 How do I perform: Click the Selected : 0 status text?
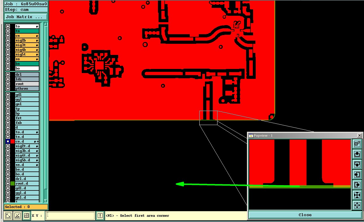pyautogui.click(x=17, y=207)
